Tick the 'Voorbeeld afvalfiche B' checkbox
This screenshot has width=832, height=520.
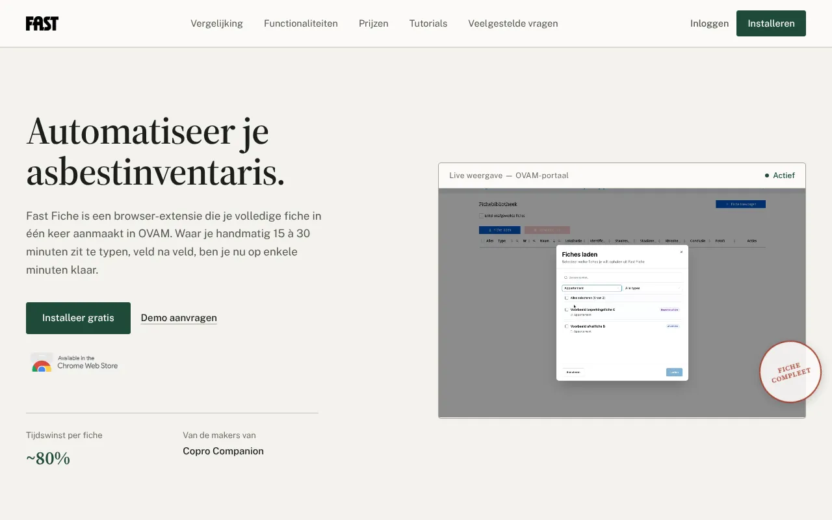pos(566,326)
